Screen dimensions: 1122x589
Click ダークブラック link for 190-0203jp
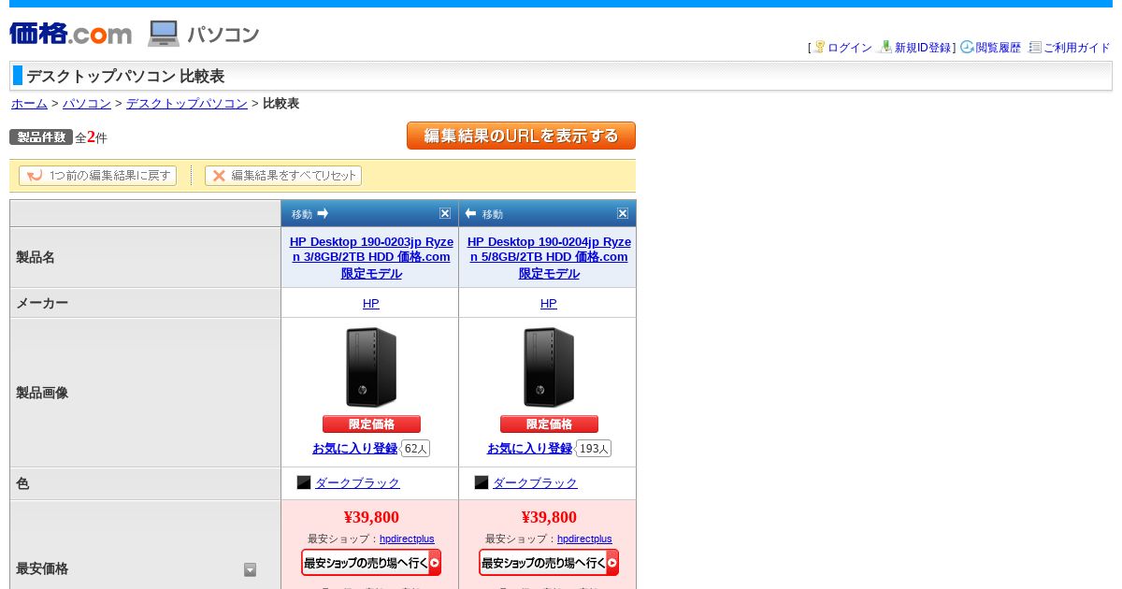click(357, 483)
